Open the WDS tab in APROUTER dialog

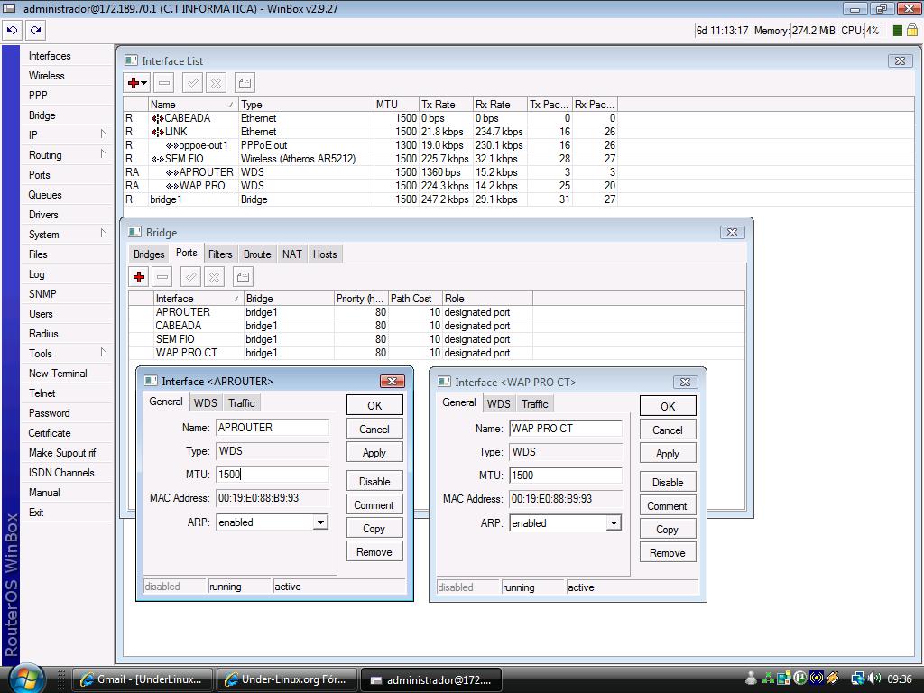[x=206, y=403]
